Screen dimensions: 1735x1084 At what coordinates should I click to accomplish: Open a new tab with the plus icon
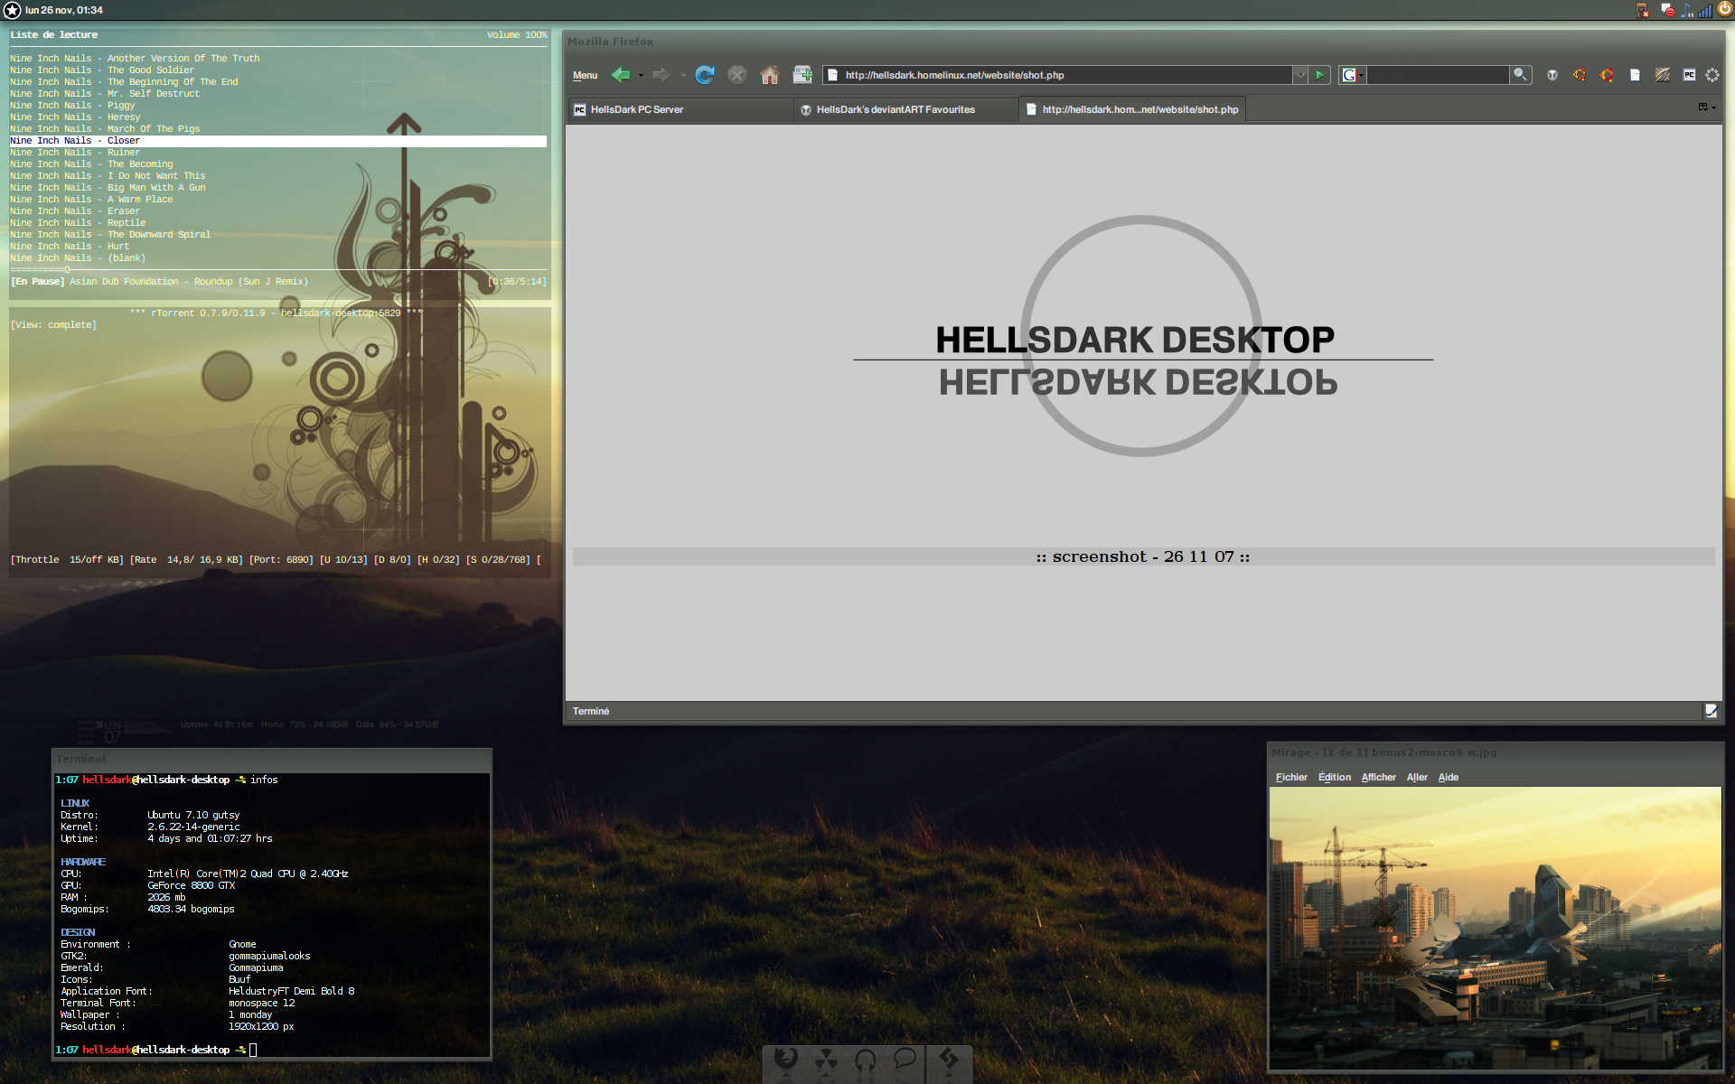802,75
